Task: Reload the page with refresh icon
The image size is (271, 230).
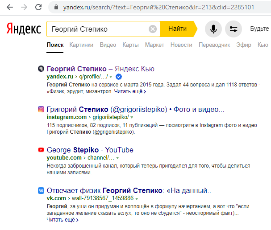Action: [38, 7]
